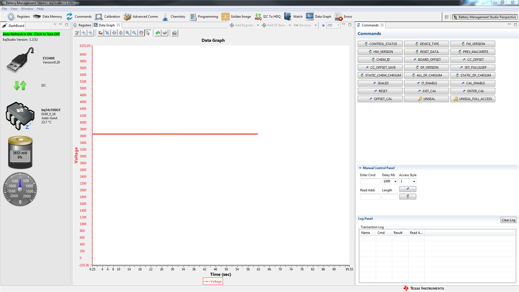Click the FW_VERSION command button
This screenshot has height=292, width=519.
coord(473,44)
